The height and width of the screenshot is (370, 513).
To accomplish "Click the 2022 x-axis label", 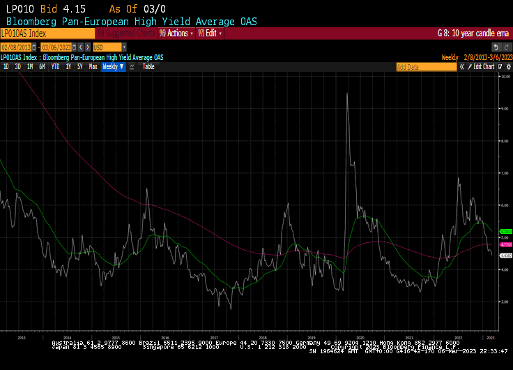I will tap(458, 338).
